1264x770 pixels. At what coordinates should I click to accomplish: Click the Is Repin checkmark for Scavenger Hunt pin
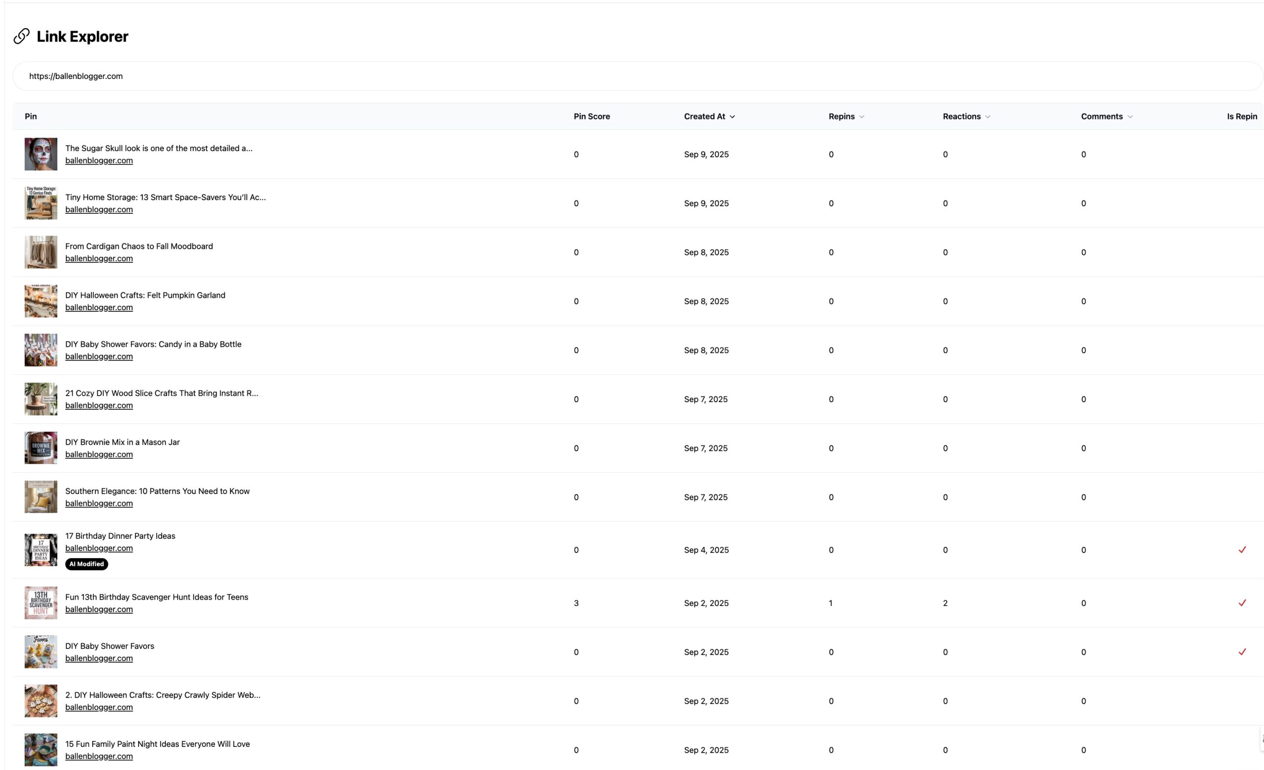(x=1242, y=603)
